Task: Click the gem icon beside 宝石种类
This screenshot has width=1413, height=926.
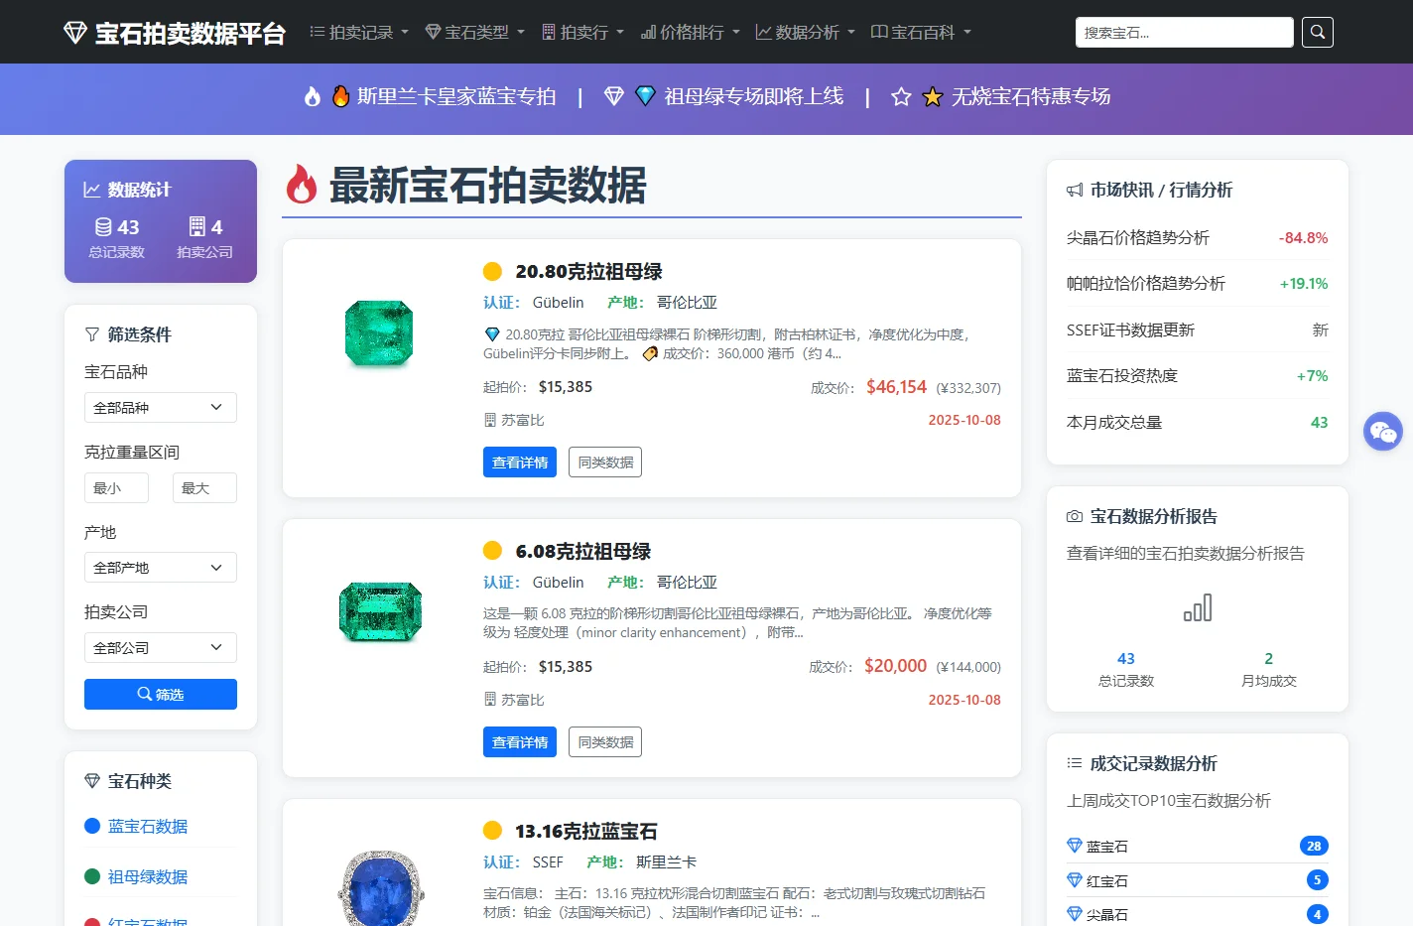Action: tap(92, 781)
